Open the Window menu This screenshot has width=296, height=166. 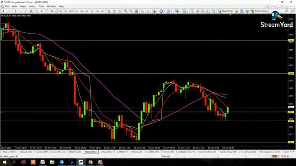tap(51, 6)
